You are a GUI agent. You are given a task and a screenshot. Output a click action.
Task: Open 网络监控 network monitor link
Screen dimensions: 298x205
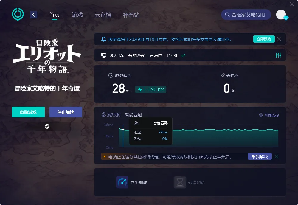point(269,115)
